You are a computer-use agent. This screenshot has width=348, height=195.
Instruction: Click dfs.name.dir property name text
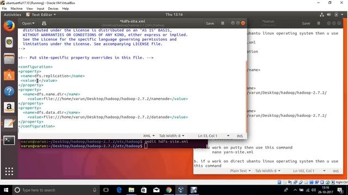tap(50, 94)
